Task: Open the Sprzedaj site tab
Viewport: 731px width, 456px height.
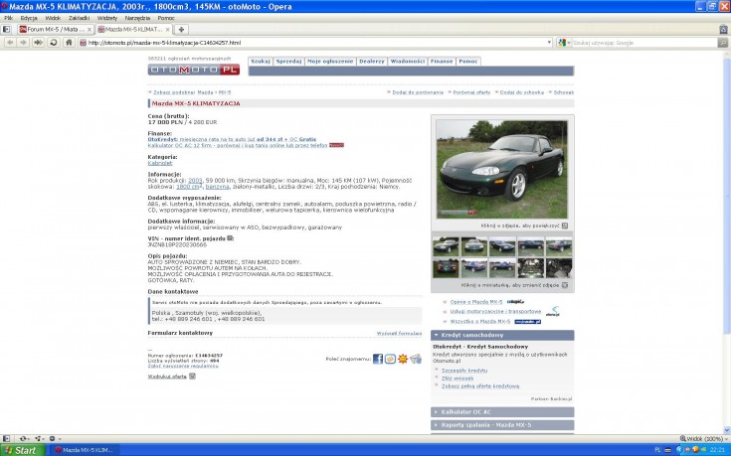Action: [288, 62]
